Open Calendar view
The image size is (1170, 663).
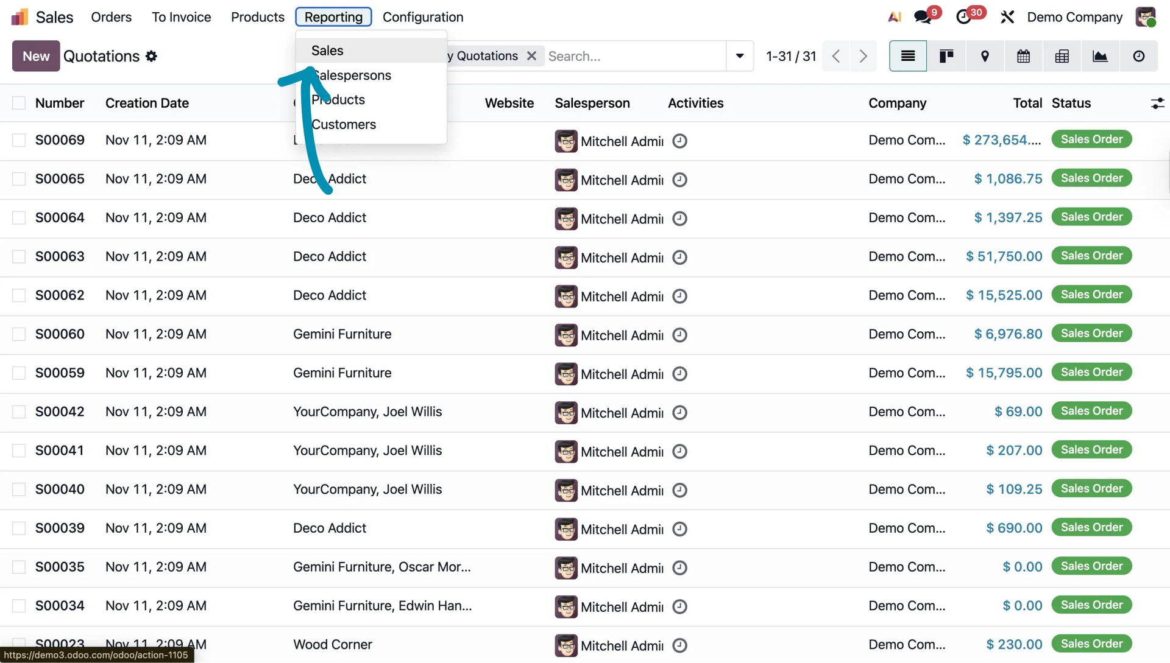[1023, 56]
